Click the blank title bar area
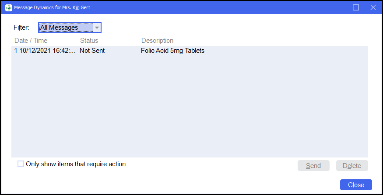Screen dimensions: 383x195 [219, 7]
